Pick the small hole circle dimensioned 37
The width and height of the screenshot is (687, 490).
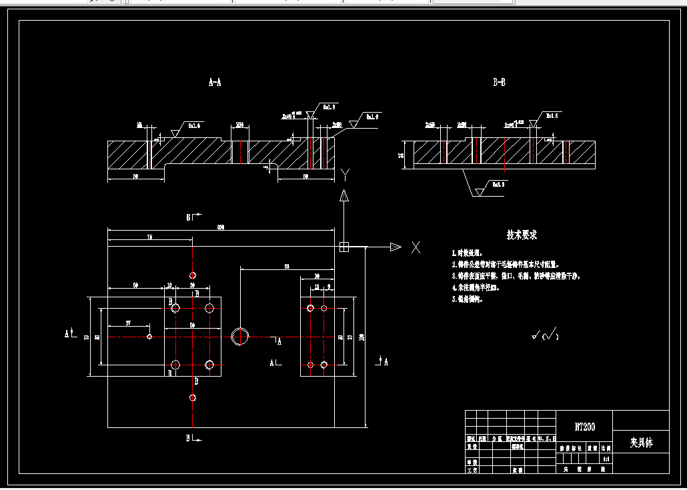149,337
